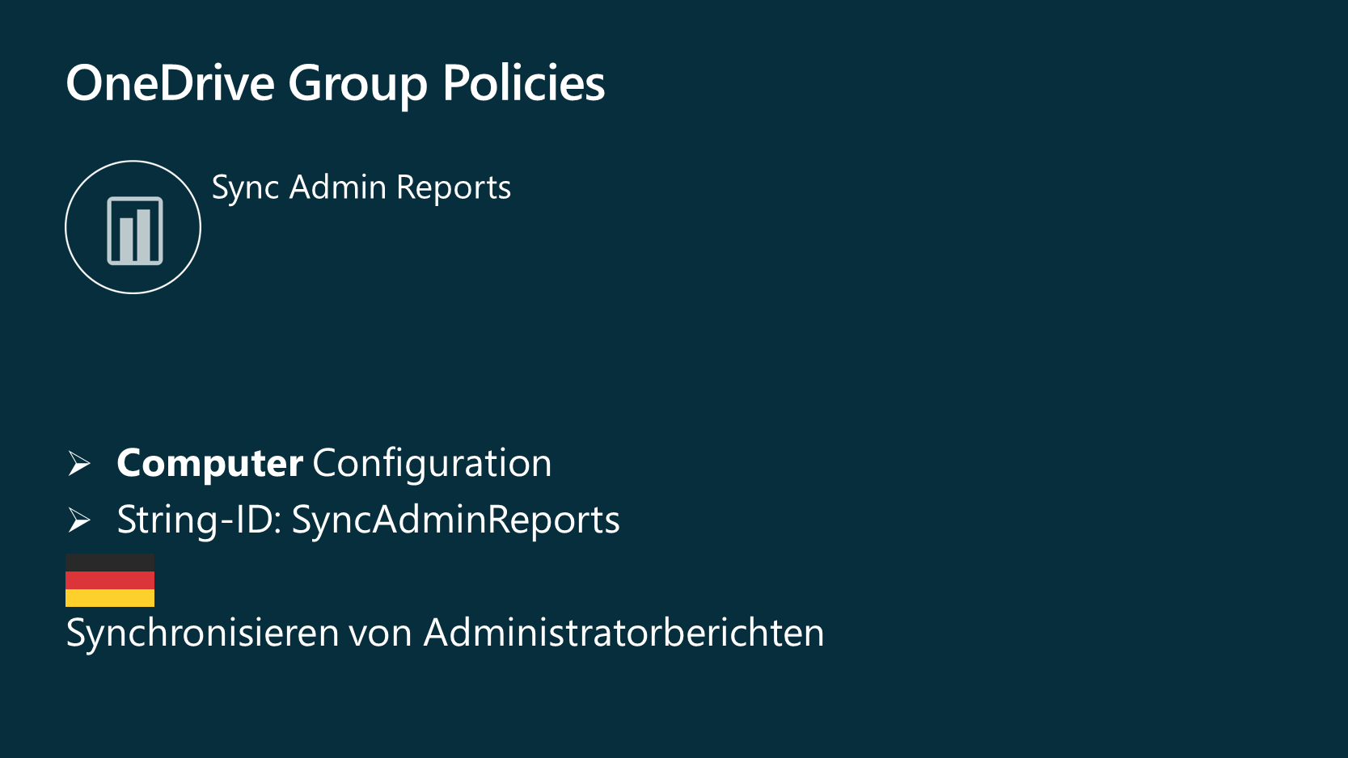Click the word von in German text

(x=380, y=633)
